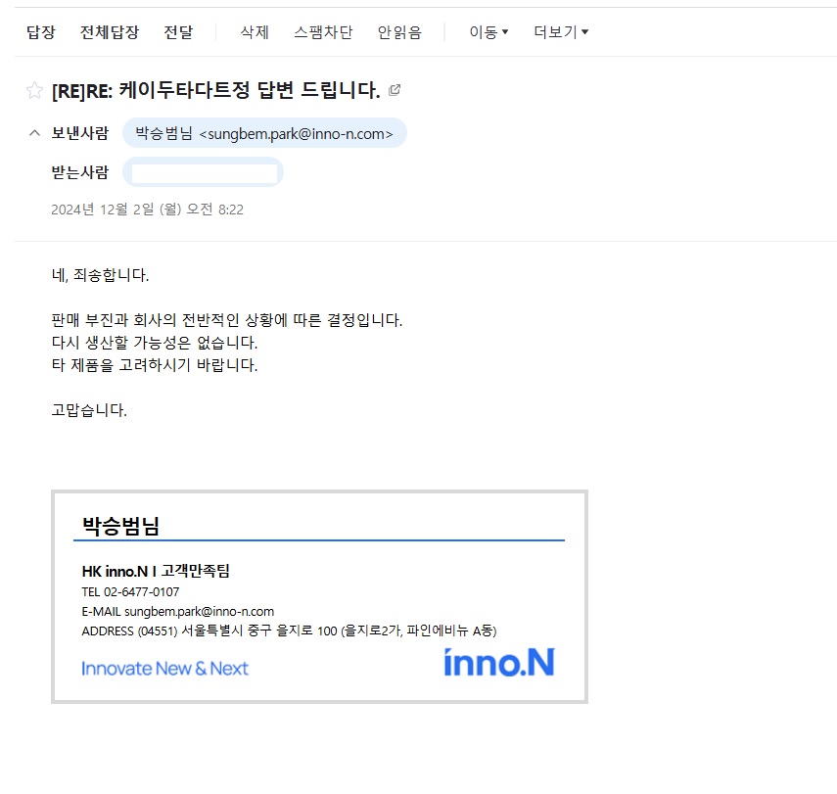Viewport: 837px width, 794px height.
Task: Click 박승범님 name in signature card
Action: pos(120,526)
